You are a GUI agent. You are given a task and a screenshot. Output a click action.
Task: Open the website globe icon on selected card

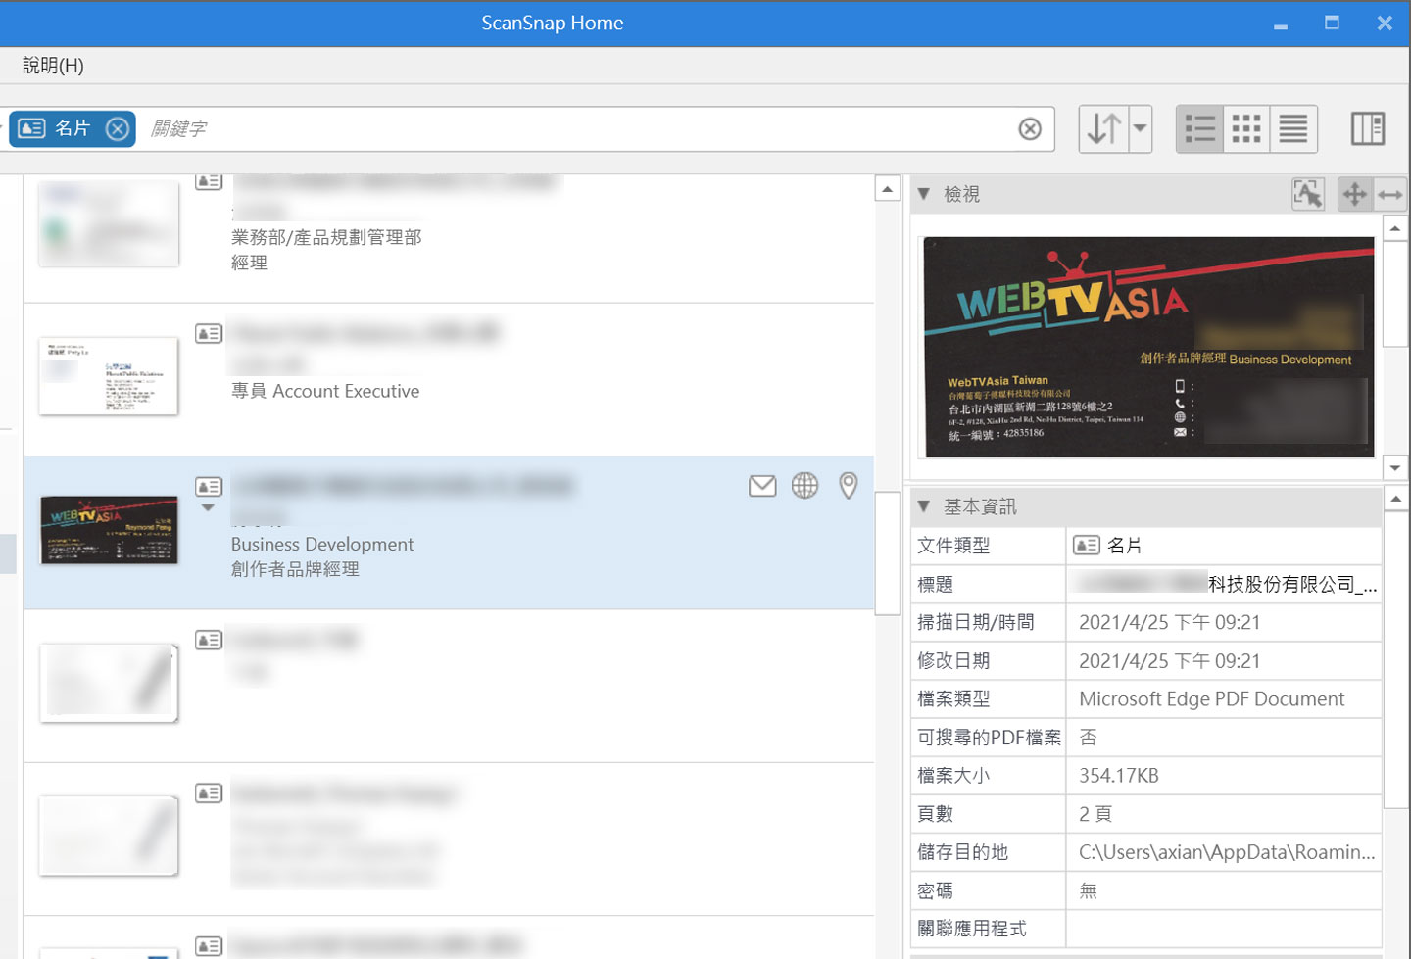point(804,486)
